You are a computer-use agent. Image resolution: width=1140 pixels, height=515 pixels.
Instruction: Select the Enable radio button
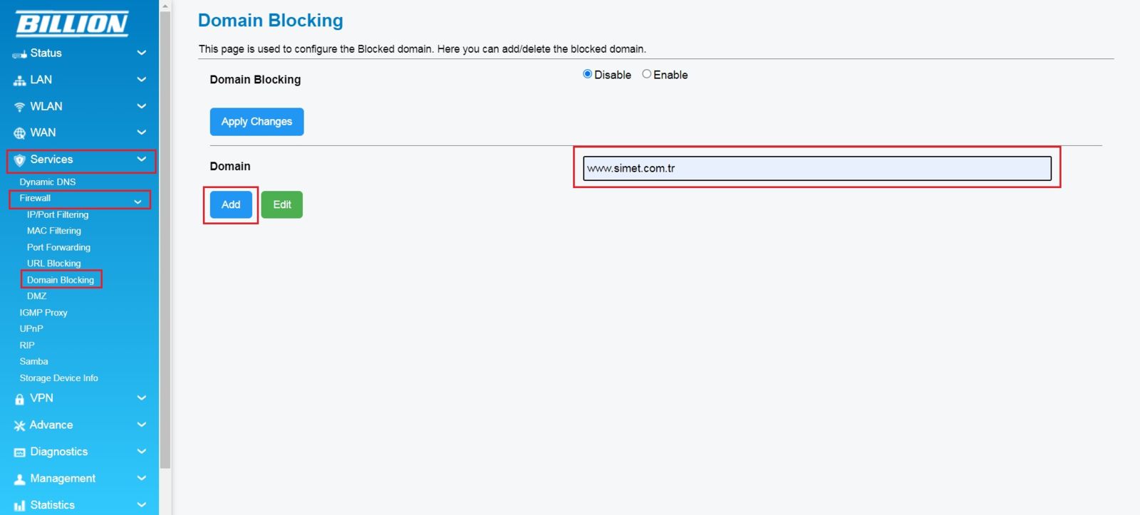coord(646,74)
